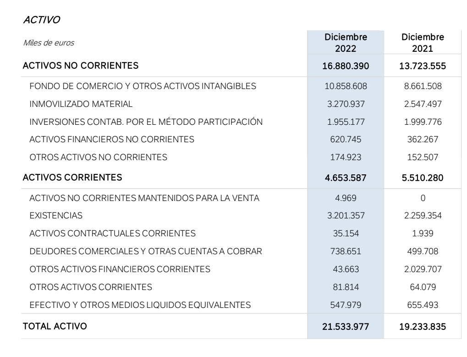Click the 362.267 value for 2021
The height and width of the screenshot is (357, 467).
423,139
